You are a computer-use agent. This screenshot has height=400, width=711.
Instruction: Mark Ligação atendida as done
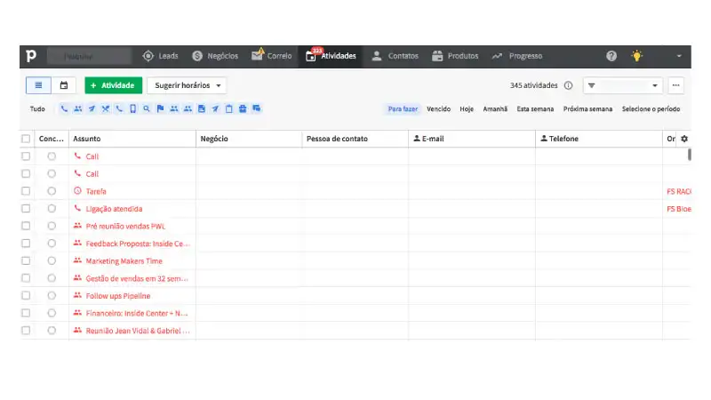(x=52, y=209)
